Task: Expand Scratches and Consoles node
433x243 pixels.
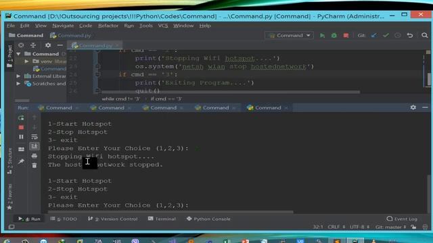Action: click(x=18, y=84)
